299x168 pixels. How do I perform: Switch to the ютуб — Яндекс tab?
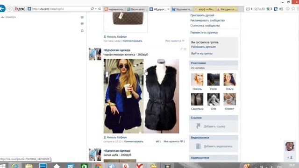(x=205, y=9)
